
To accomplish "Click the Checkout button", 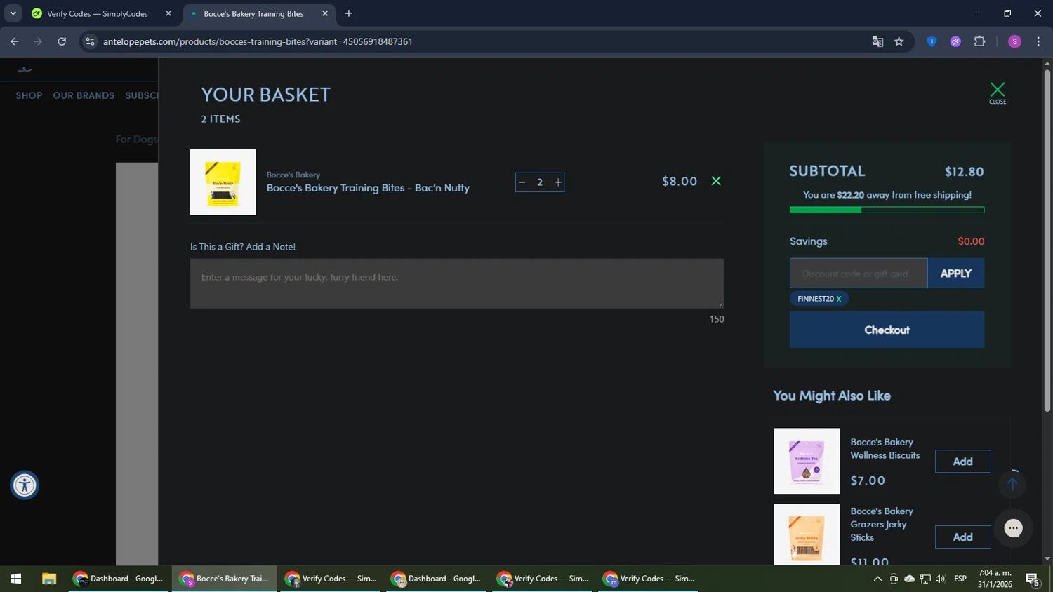I will [x=887, y=330].
